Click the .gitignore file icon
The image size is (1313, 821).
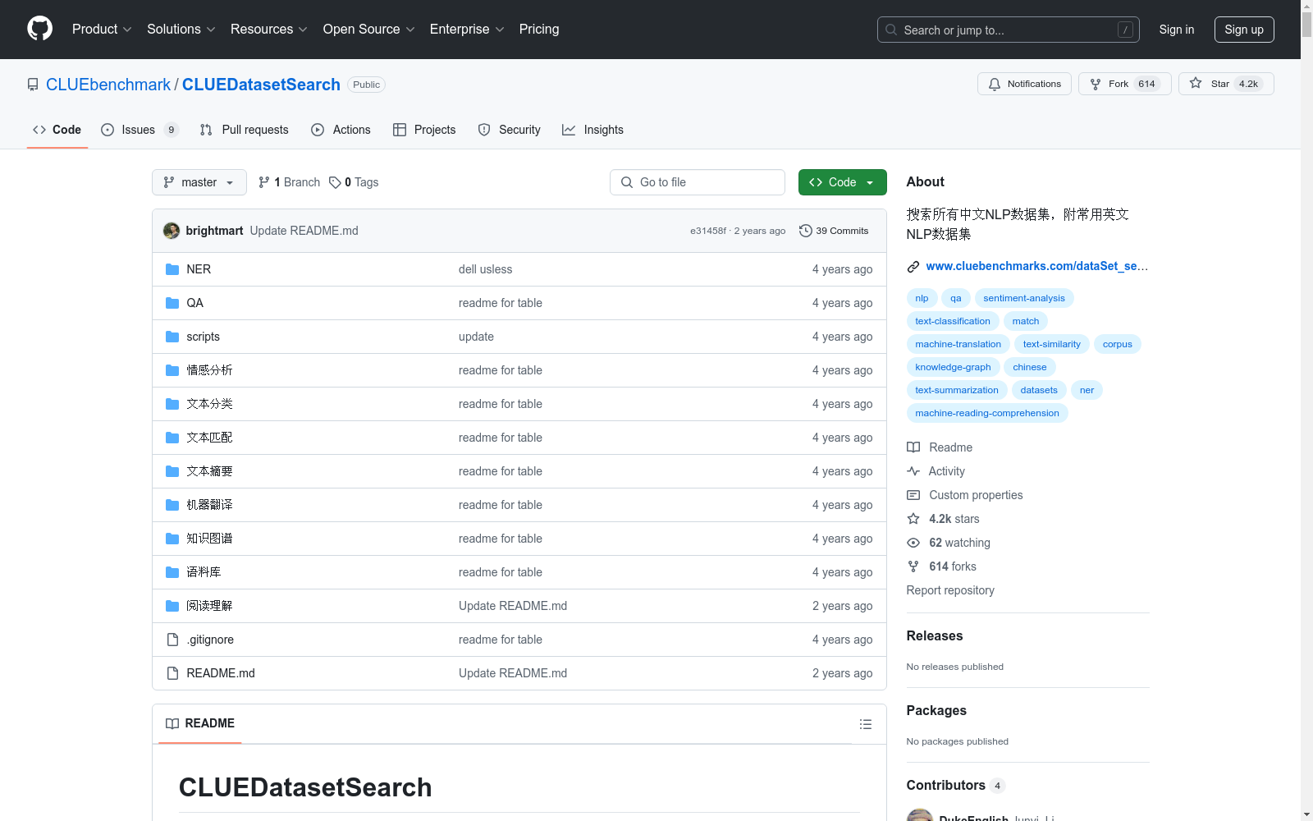[x=172, y=640]
